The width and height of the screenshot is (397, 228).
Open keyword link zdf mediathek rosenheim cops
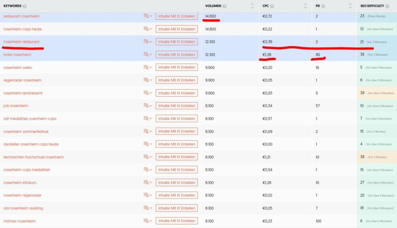[x=30, y=119]
